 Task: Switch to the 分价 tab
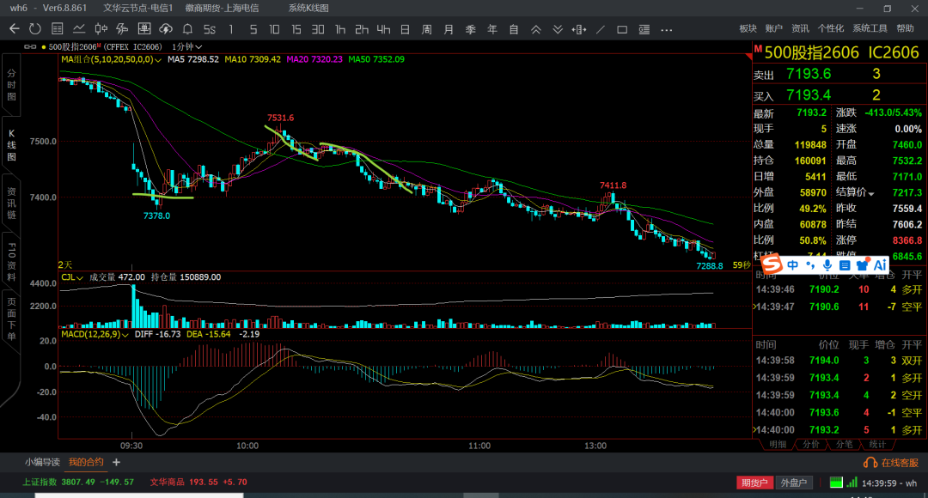[810, 445]
